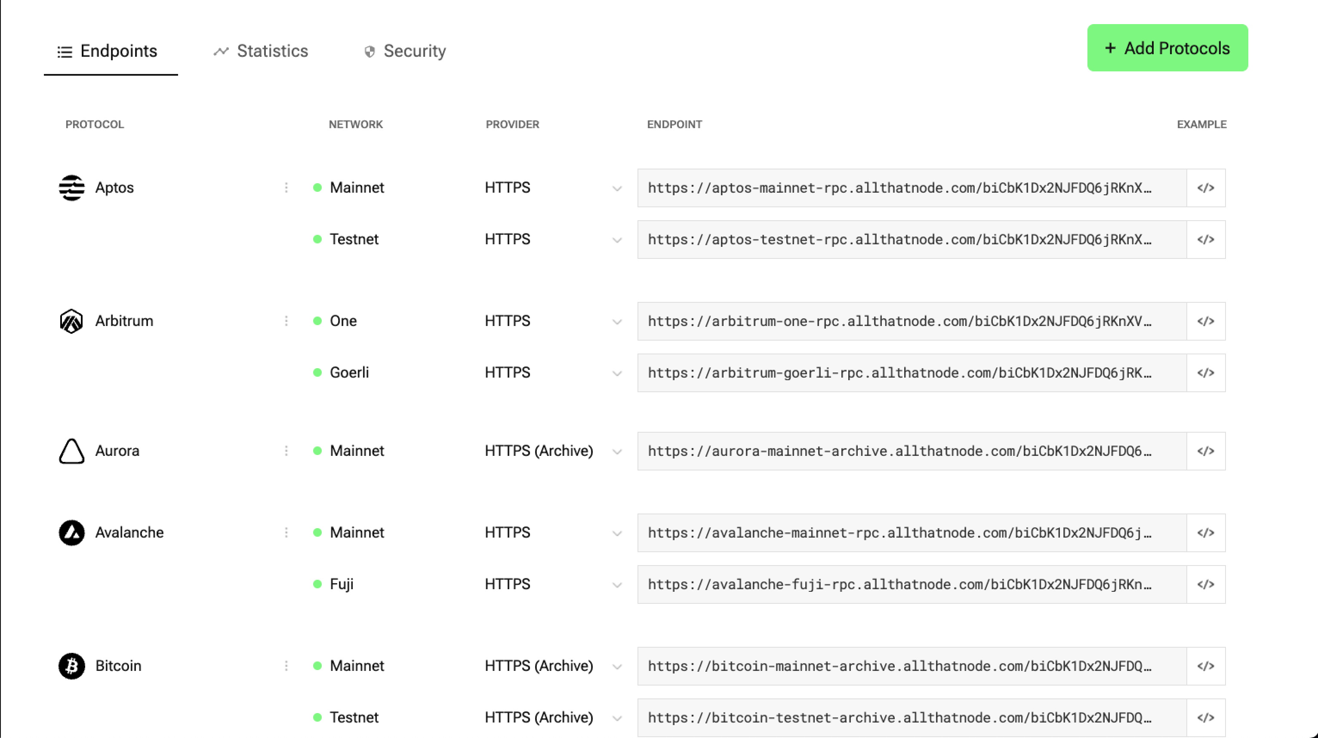This screenshot has height=738, width=1318.
Task: Click the Aurora protocol logo
Action: [x=72, y=451]
